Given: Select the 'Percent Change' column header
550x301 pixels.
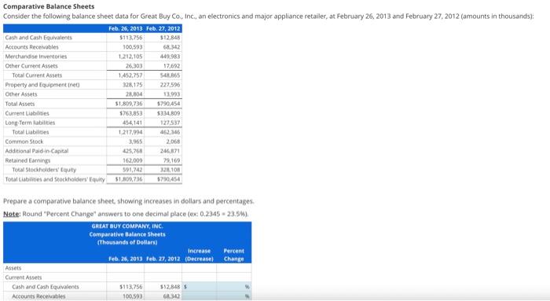Looking at the screenshot, I should pyautogui.click(x=233, y=255).
